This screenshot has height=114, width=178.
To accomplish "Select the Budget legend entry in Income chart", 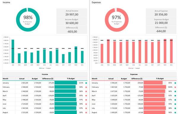I will click(x=48, y=68).
